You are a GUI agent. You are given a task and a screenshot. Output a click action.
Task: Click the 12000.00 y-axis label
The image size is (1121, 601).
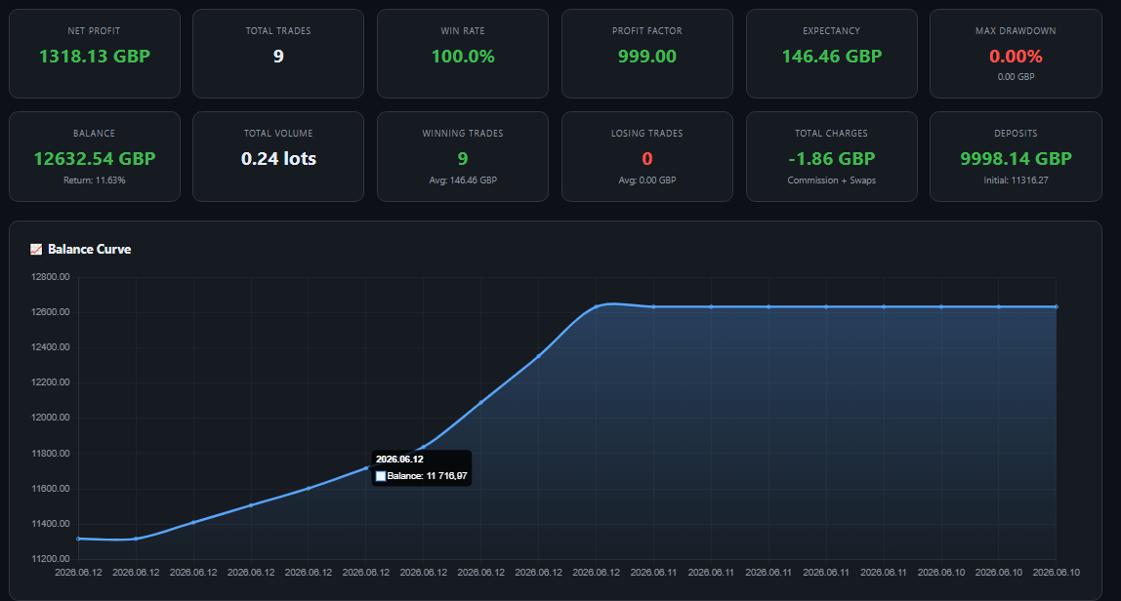[x=50, y=418]
